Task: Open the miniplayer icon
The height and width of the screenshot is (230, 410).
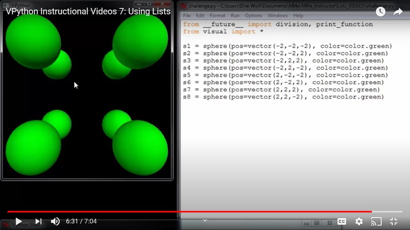Action: (x=317, y=222)
